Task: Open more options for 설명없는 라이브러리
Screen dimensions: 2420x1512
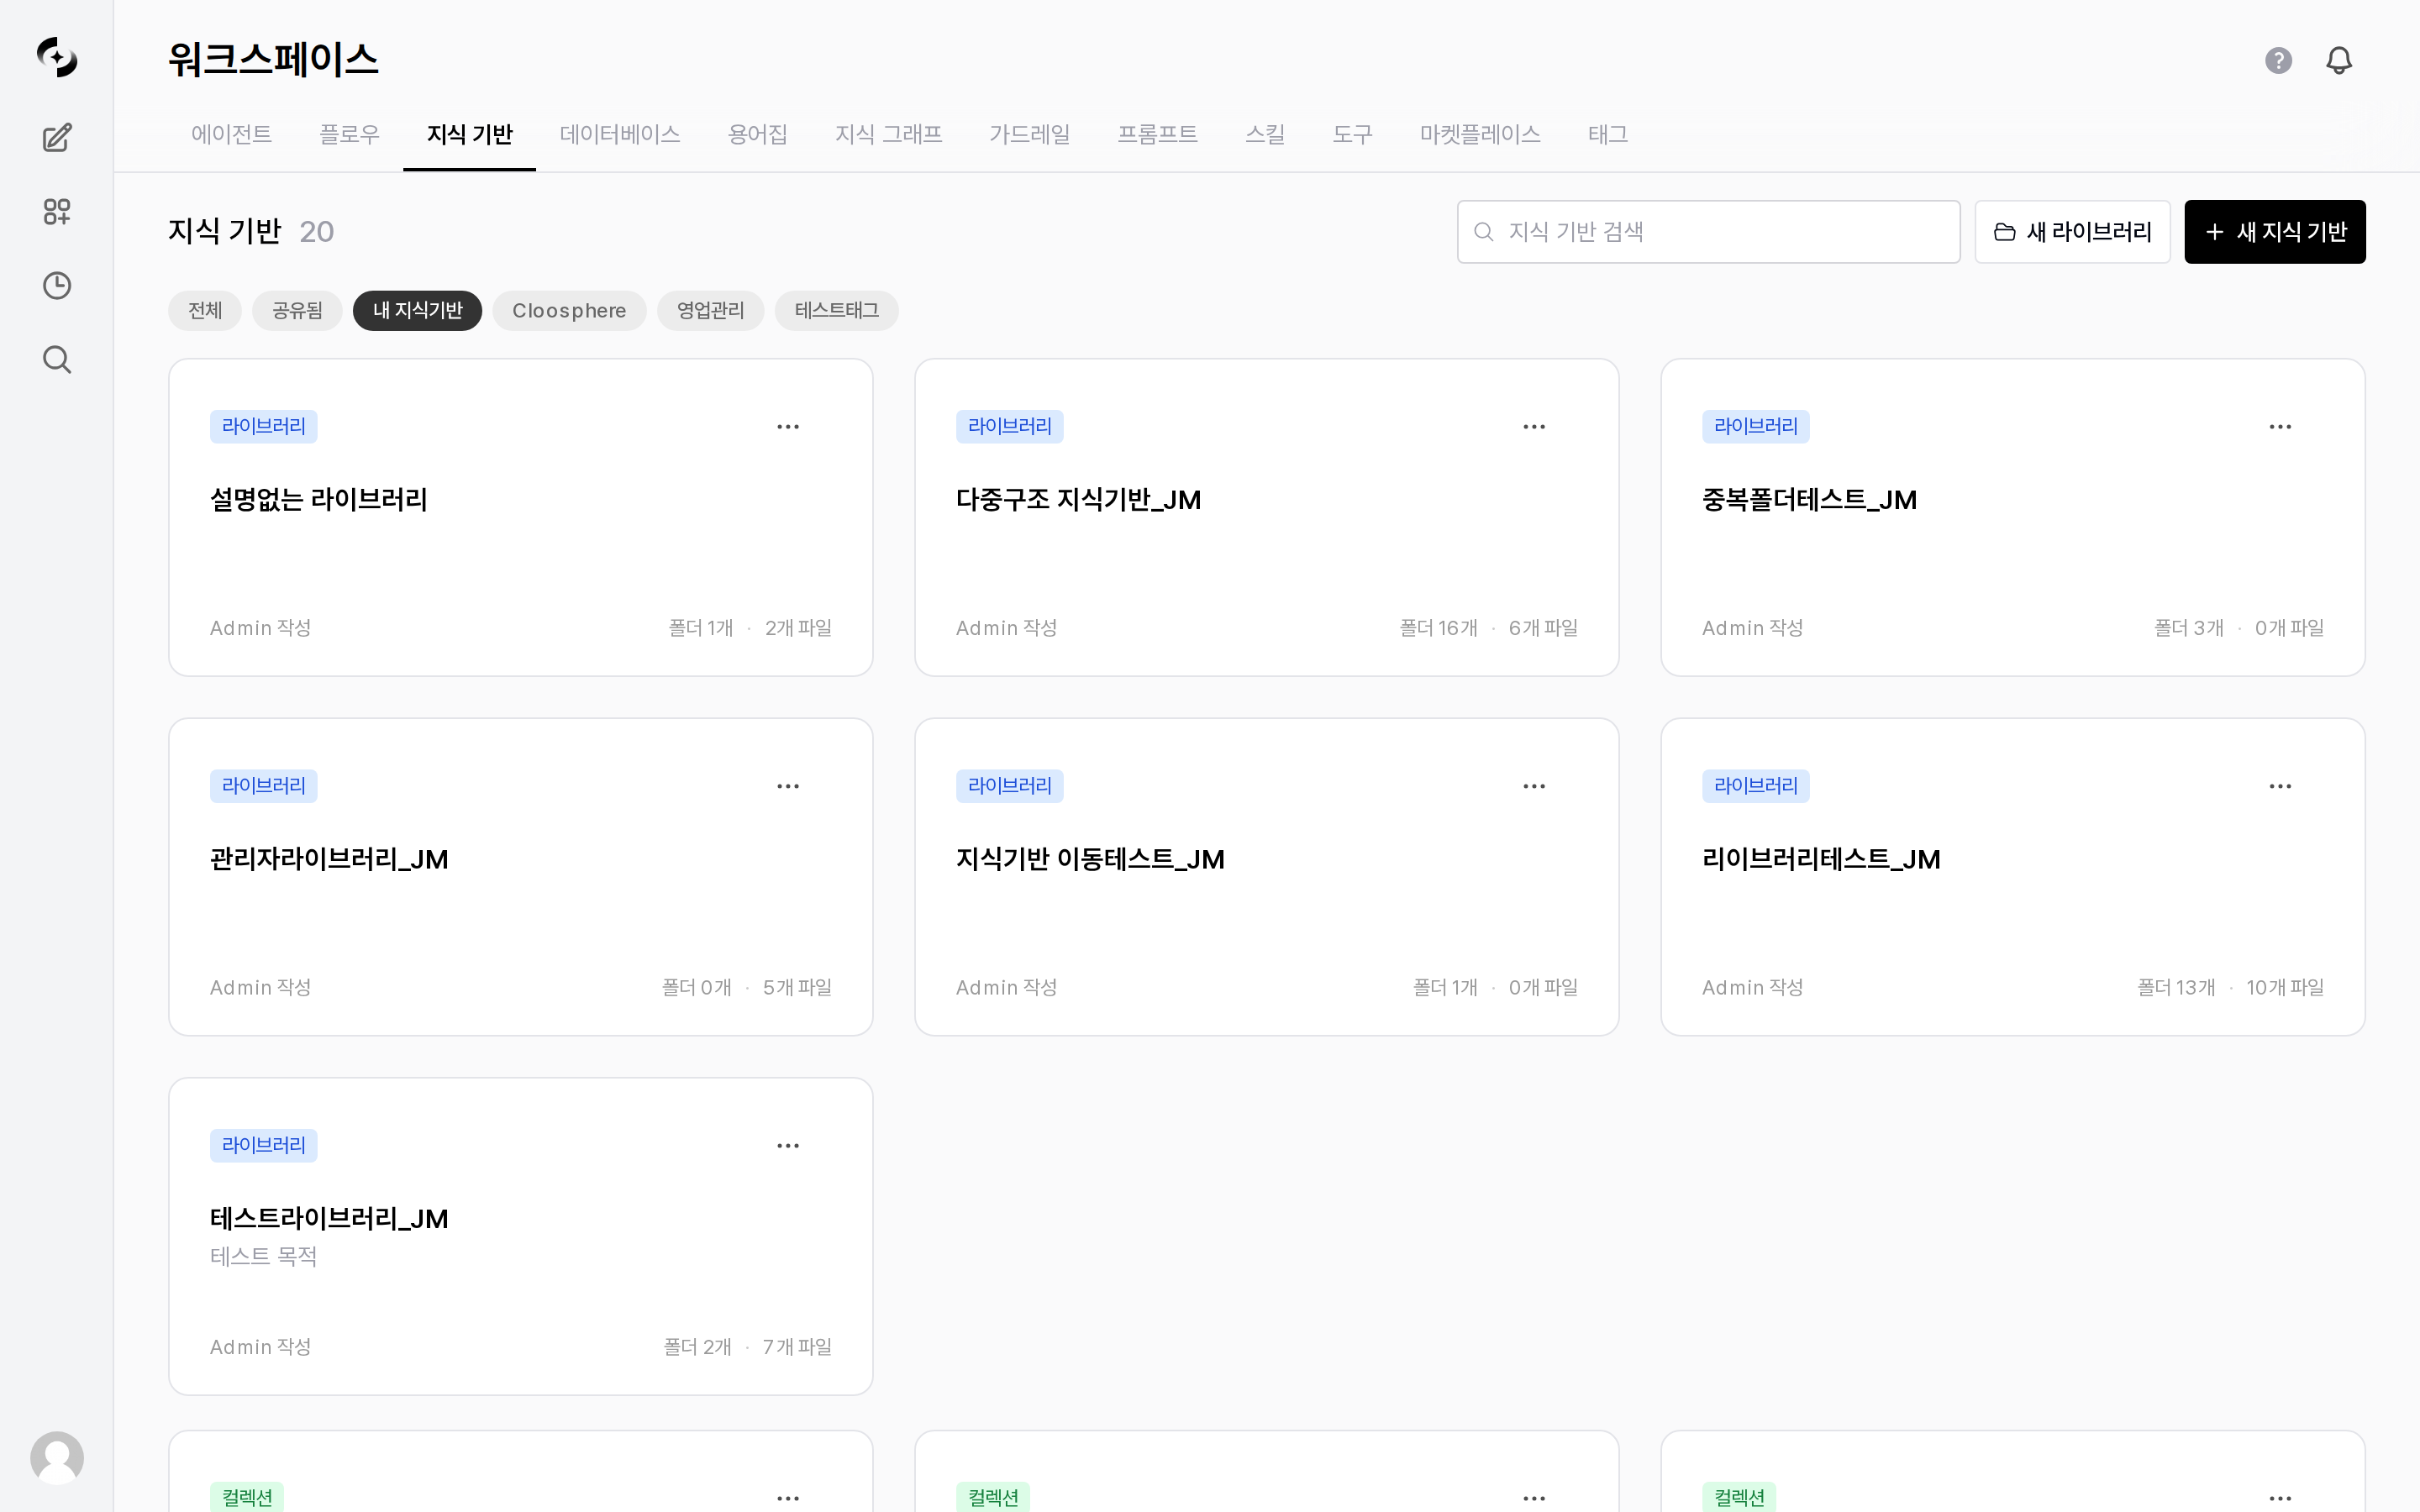Action: (788, 427)
